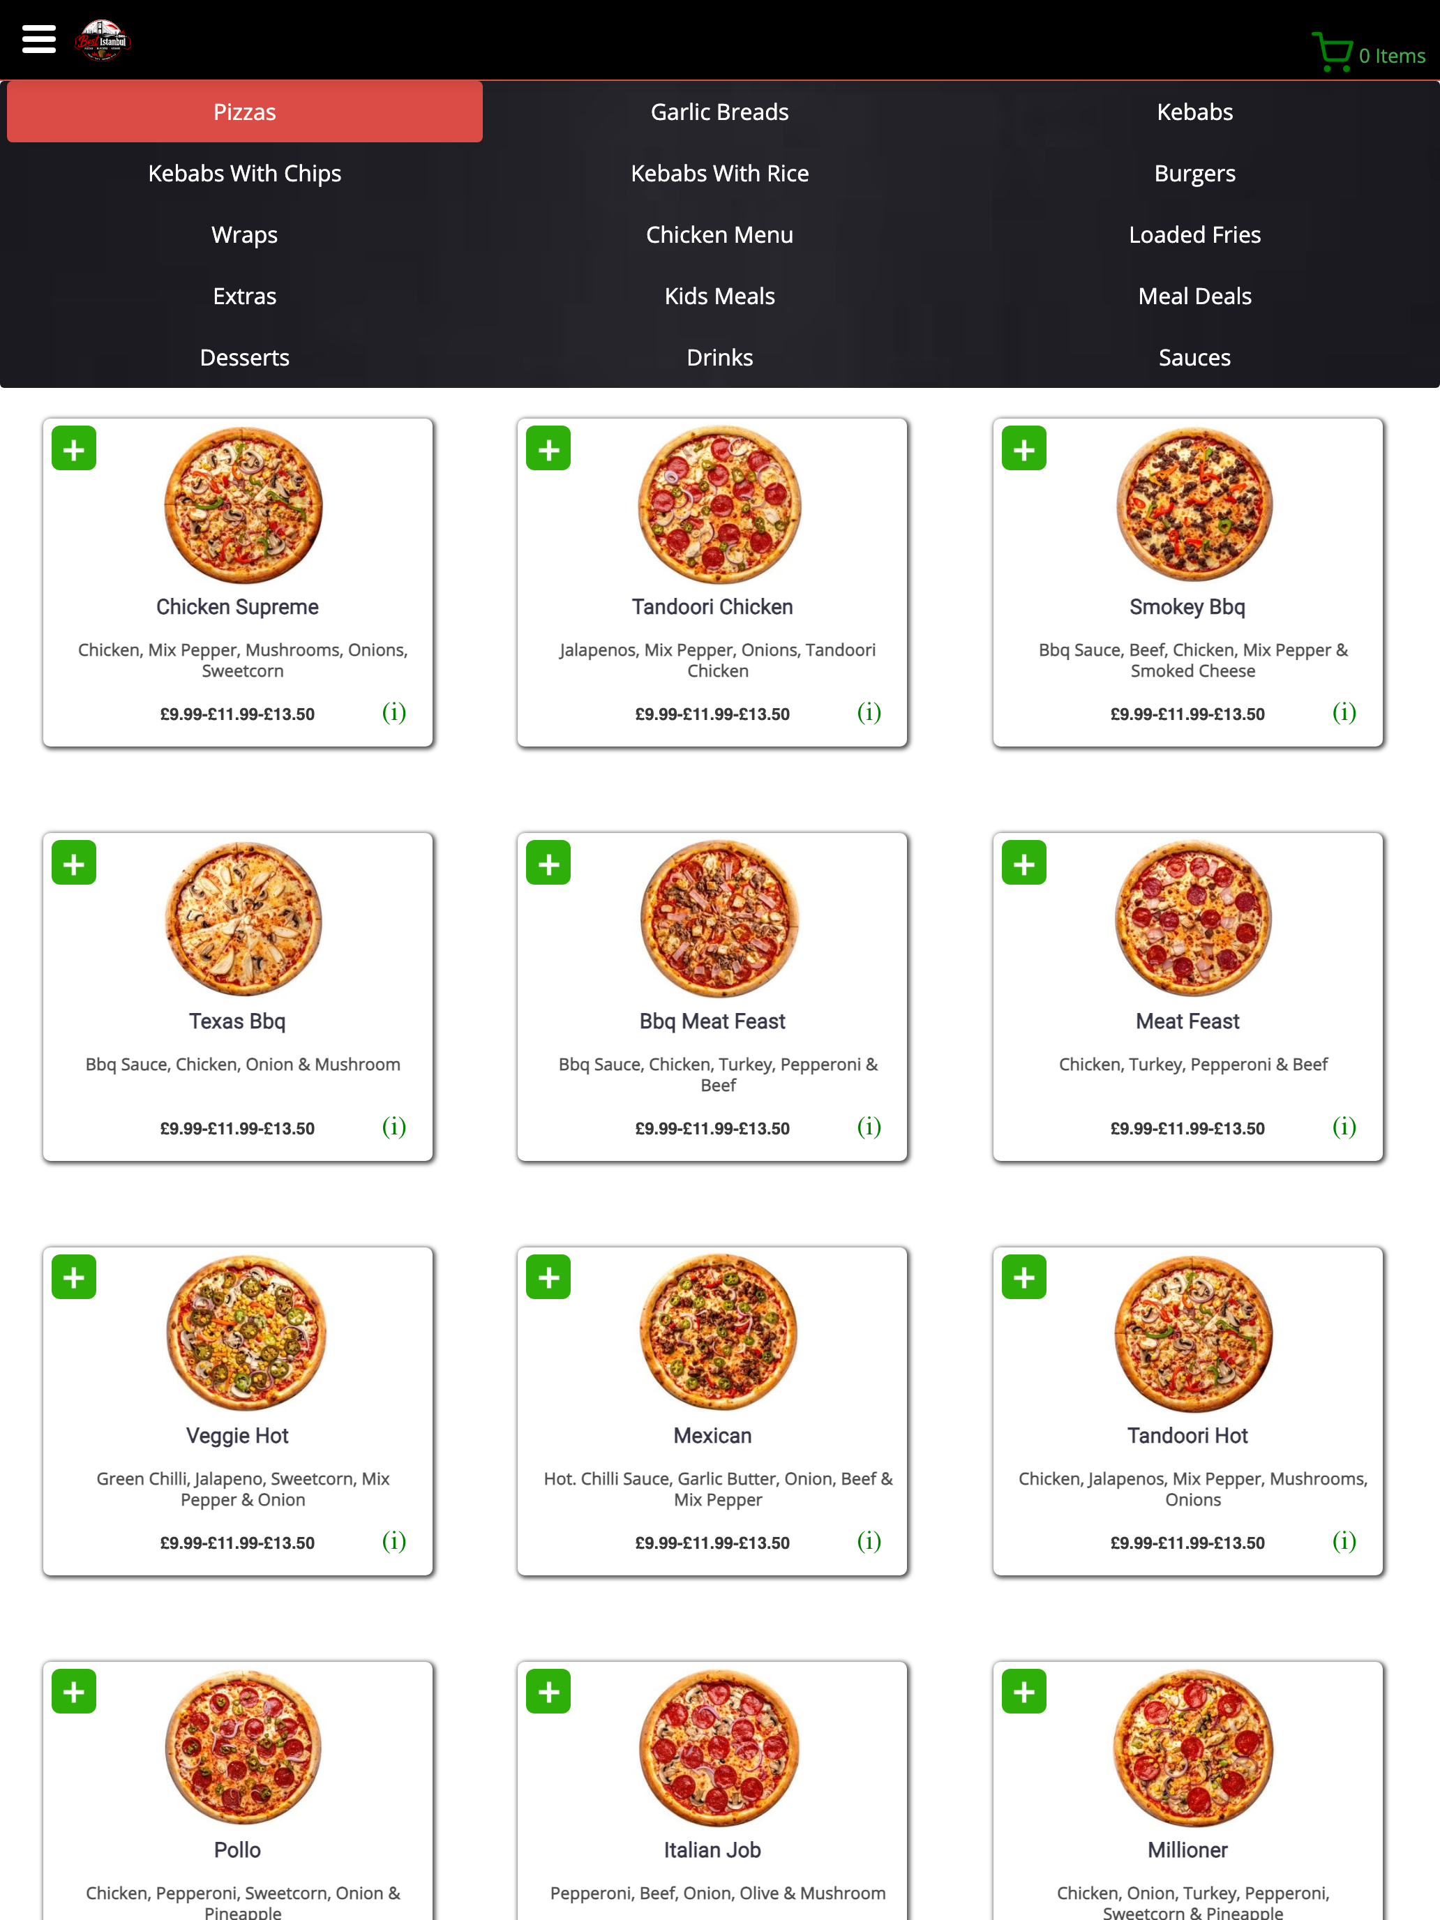Show info for Tandoori Chicken pizza
The width and height of the screenshot is (1440, 1920).
click(x=869, y=712)
